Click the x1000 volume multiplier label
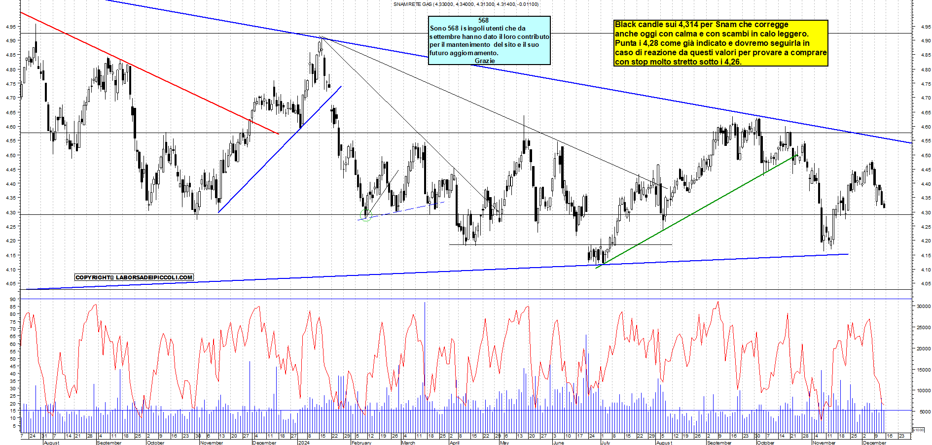 click(919, 430)
